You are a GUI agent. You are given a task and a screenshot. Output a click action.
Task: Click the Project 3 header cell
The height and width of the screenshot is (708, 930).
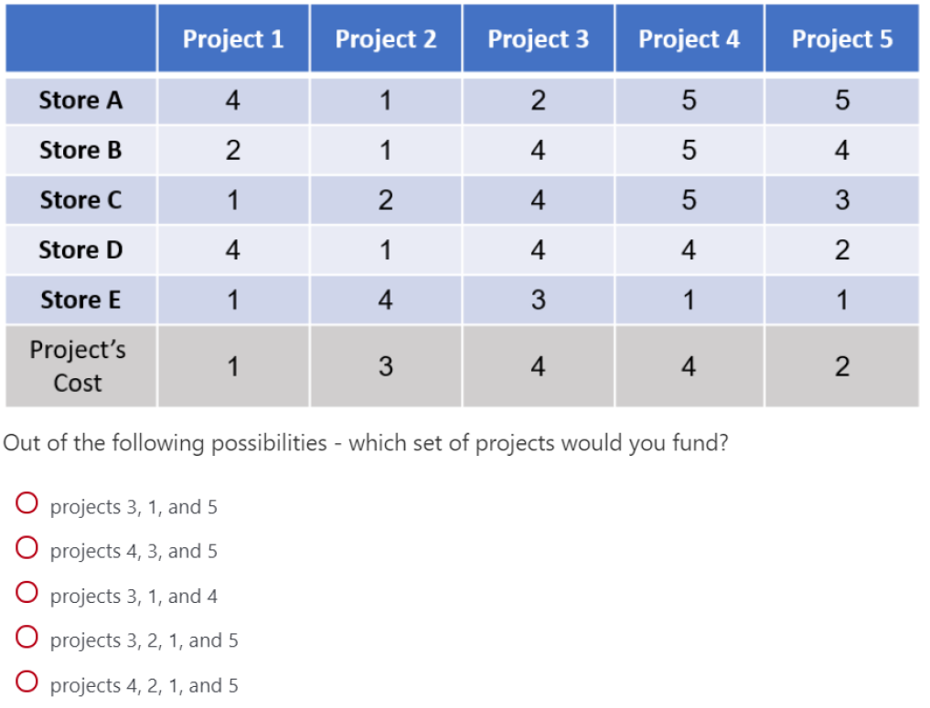[538, 39]
